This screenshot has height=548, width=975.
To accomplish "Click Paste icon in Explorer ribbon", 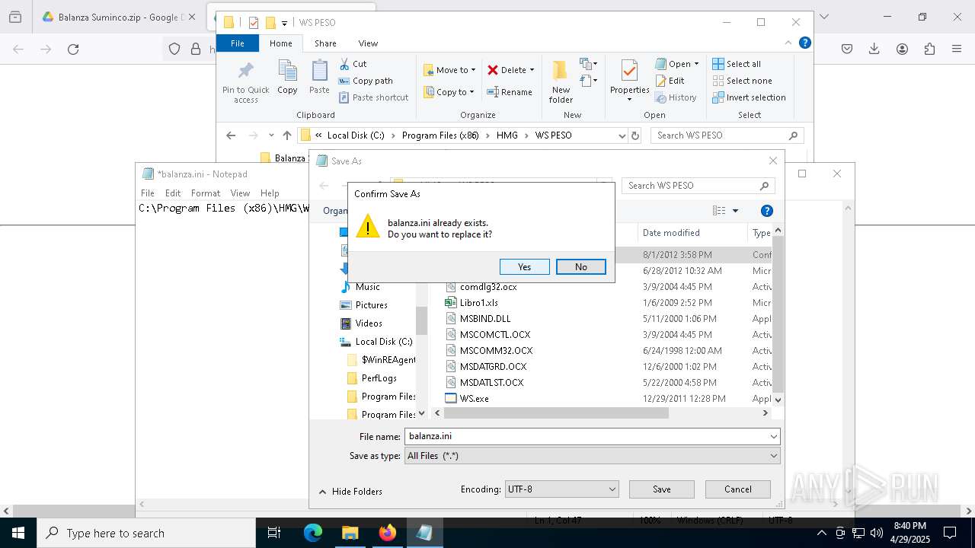I will click(x=319, y=78).
